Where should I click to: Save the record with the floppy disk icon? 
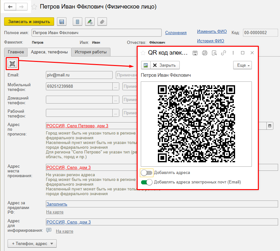pos(62,22)
